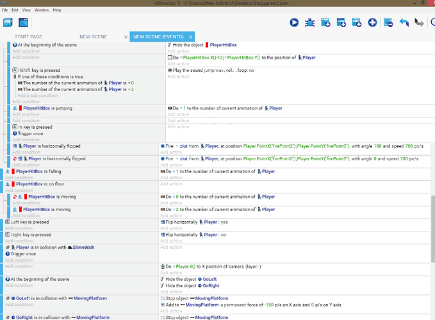
Task: Select the RShift key is pressed condition
Action: 37,70
